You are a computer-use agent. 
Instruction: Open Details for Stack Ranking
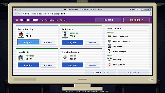(x=48, y=42)
